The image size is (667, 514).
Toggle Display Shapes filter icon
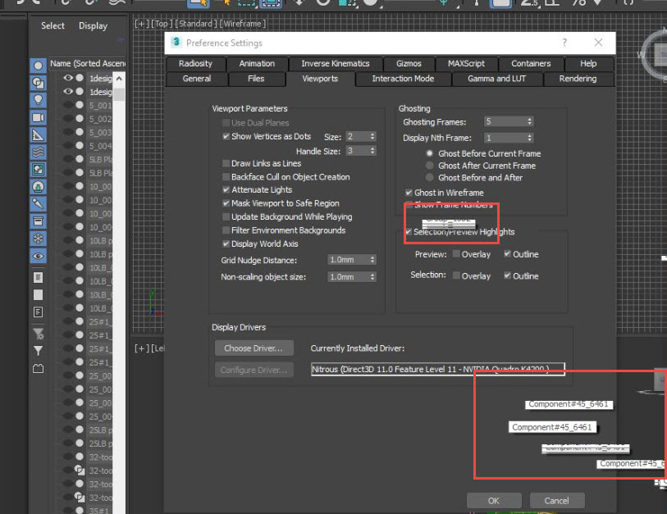click(38, 83)
